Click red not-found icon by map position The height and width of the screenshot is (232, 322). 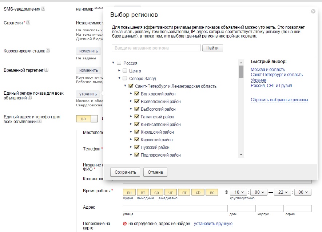click(125, 224)
